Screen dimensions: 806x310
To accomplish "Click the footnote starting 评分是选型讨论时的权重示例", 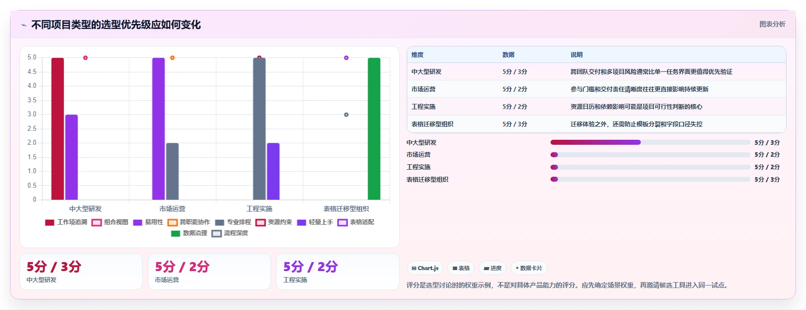I will 568,285.
